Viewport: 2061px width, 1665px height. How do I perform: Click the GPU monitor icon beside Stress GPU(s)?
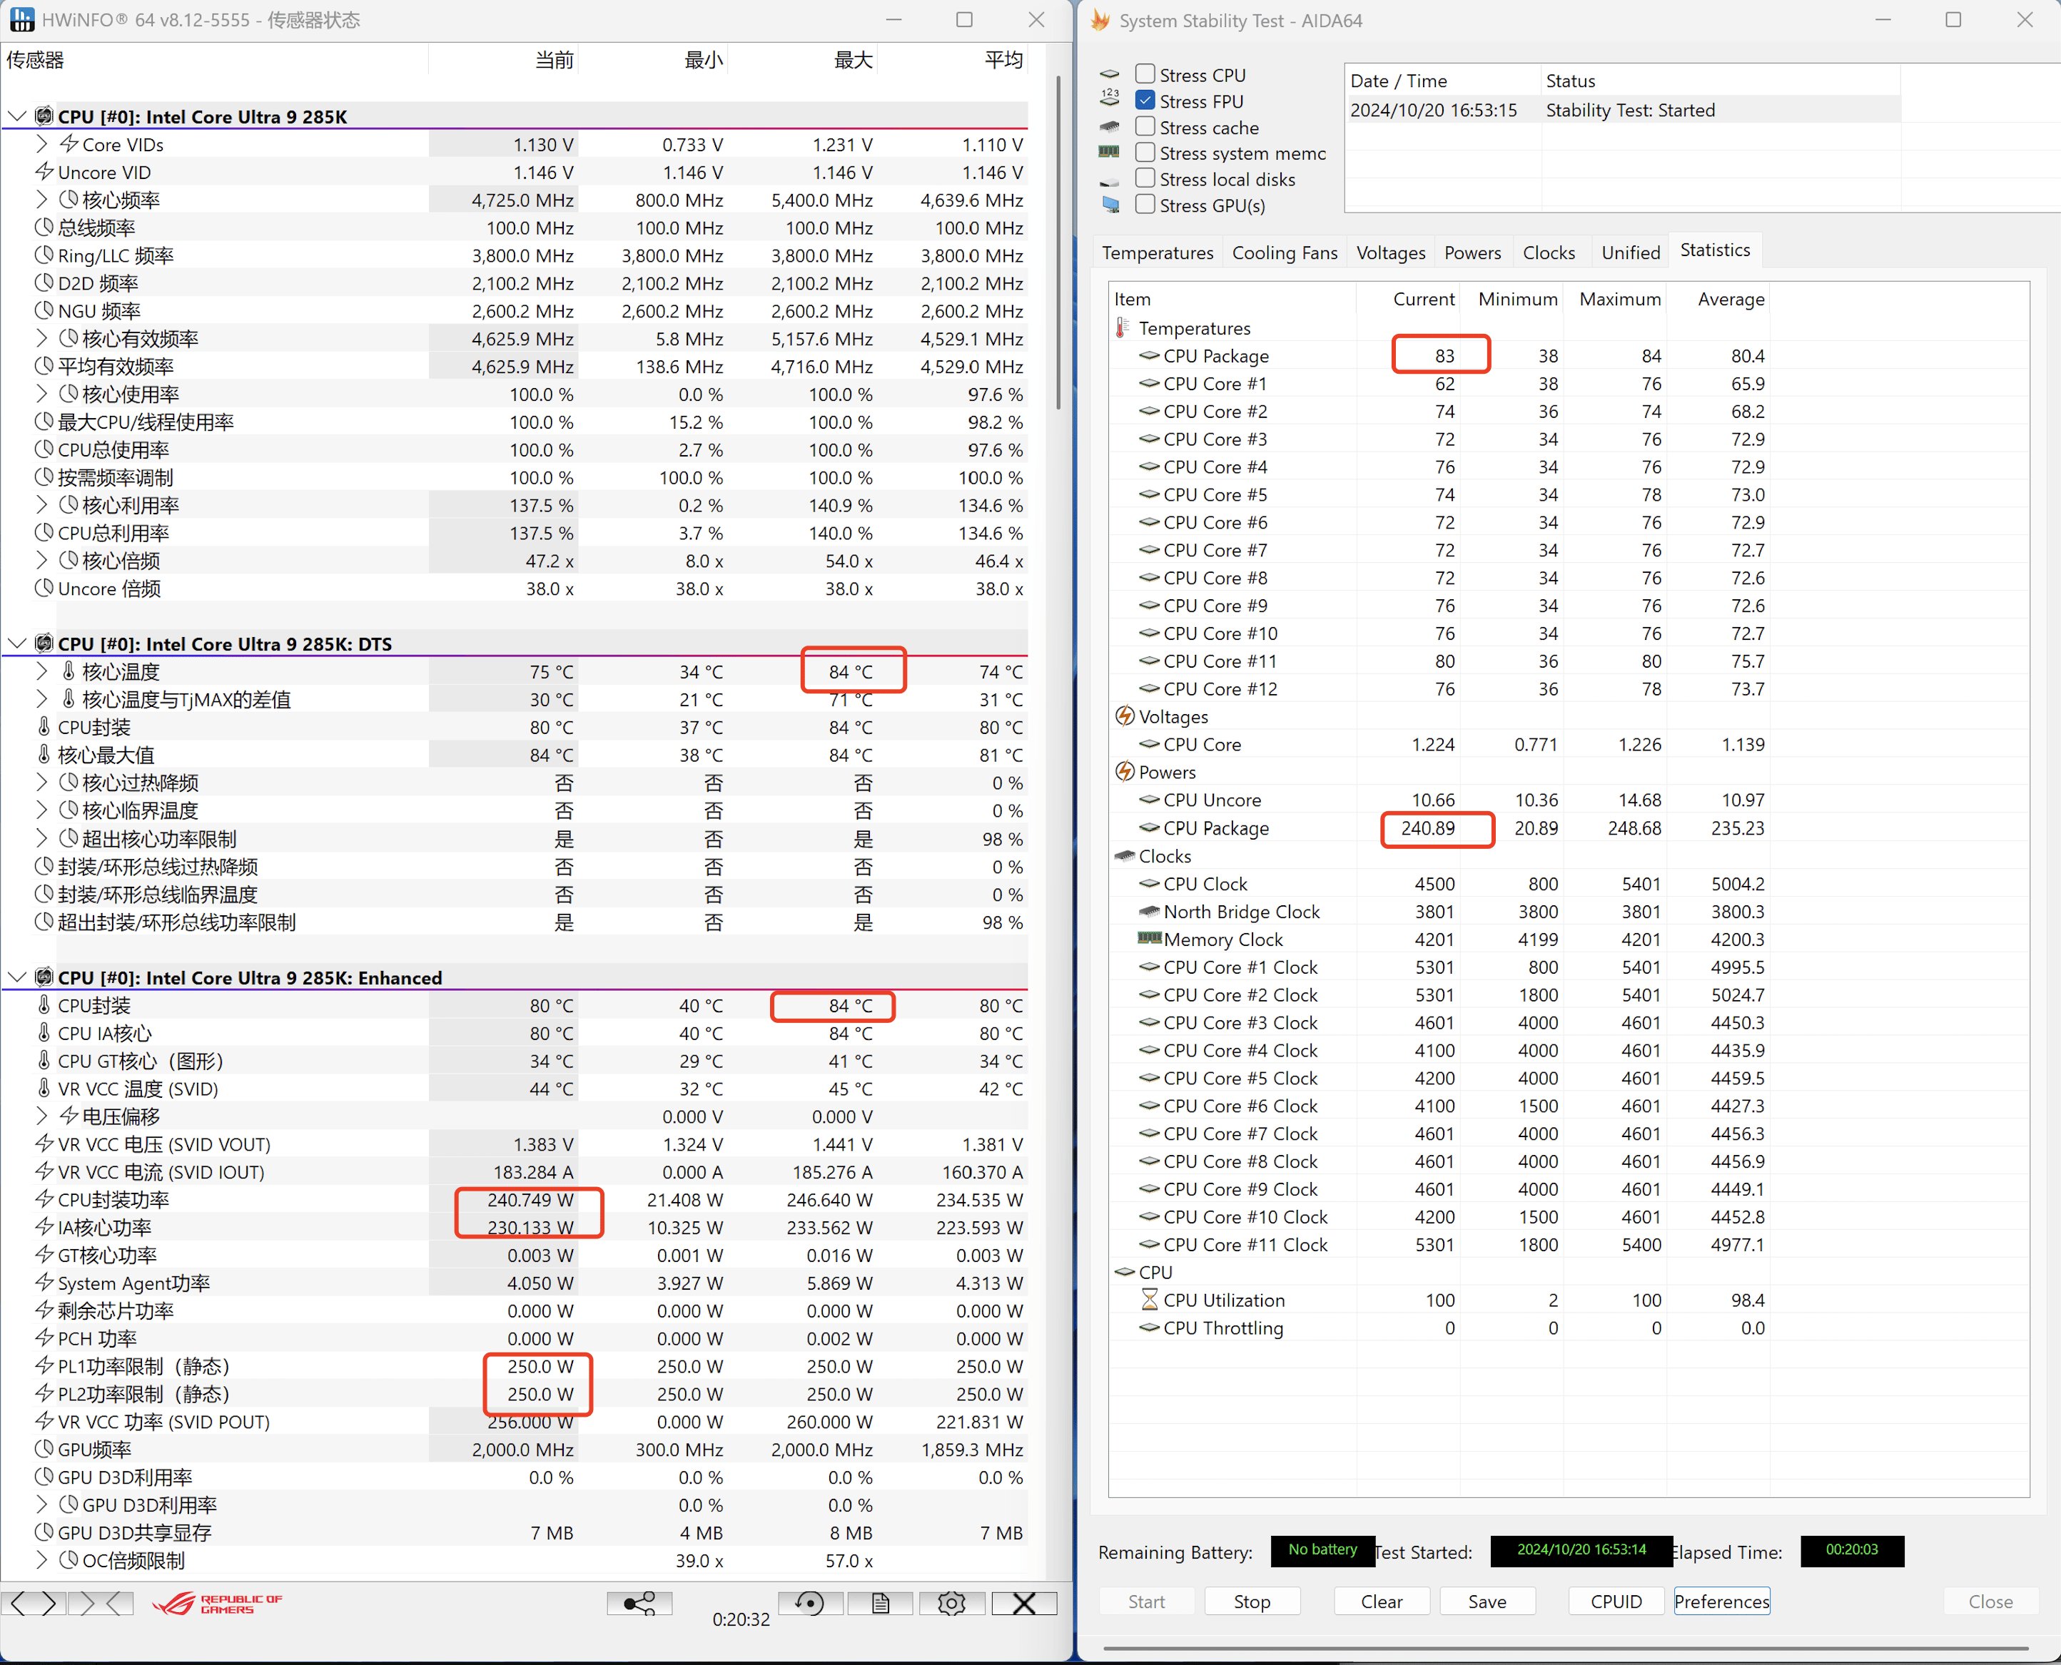click(1110, 204)
